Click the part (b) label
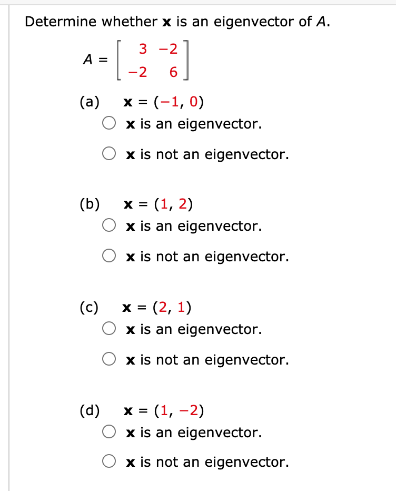 click(x=90, y=204)
